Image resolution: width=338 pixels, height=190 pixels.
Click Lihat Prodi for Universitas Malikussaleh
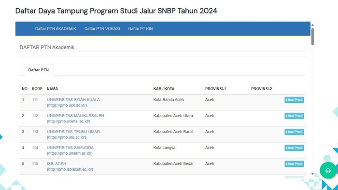click(294, 116)
